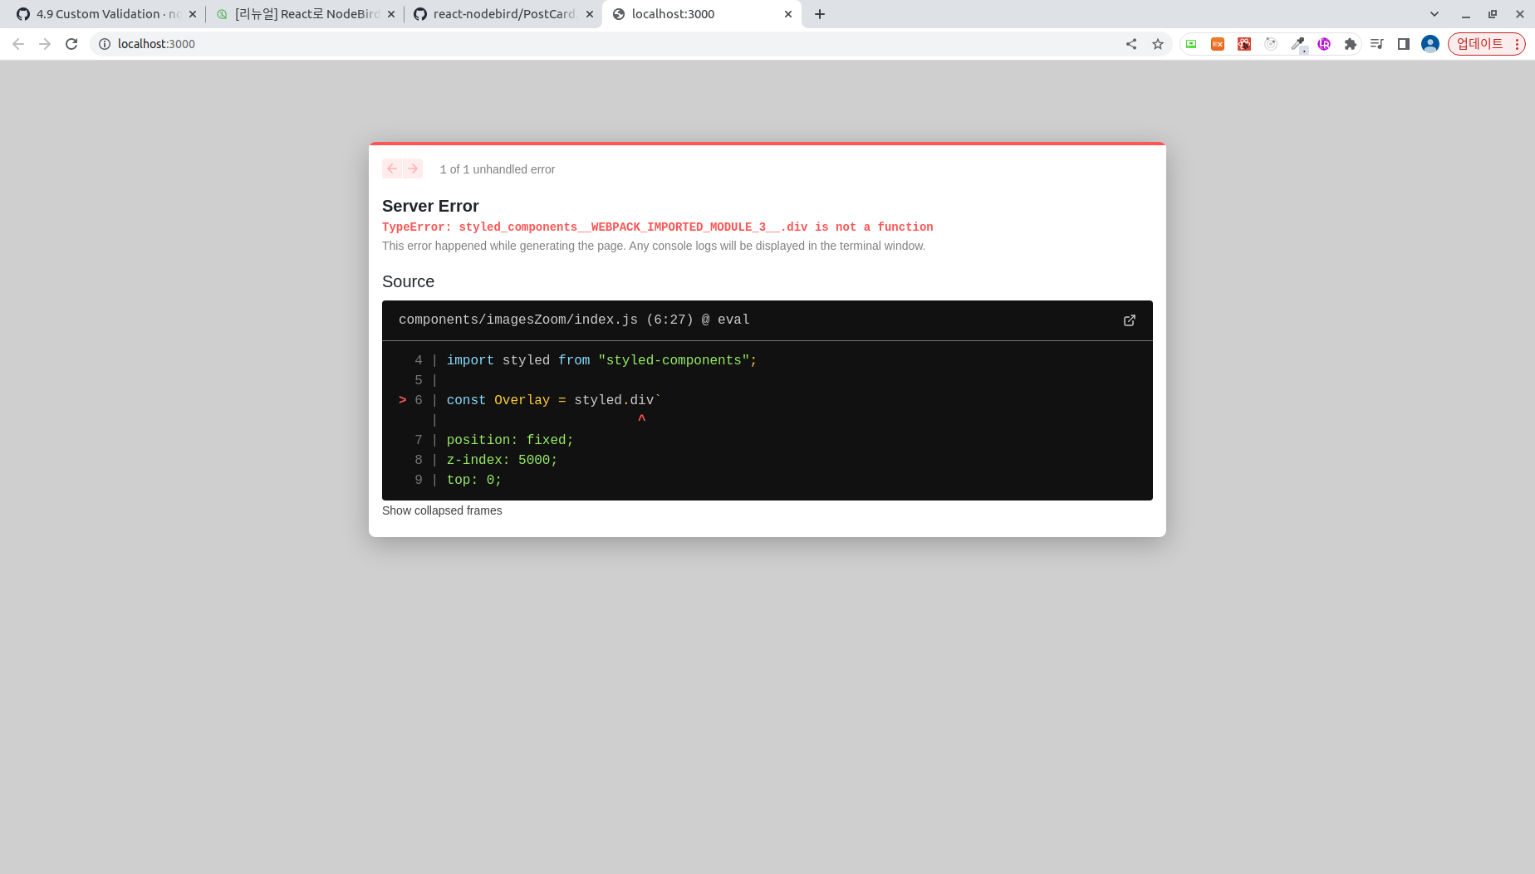
Task: Switch to react-nodebird/PostCard GitHub tab
Action: (x=503, y=14)
